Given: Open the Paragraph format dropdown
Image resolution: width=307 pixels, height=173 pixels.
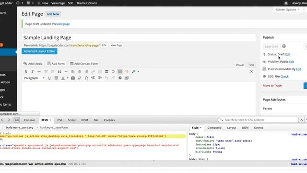Looking at the screenshot, I should (34, 78).
